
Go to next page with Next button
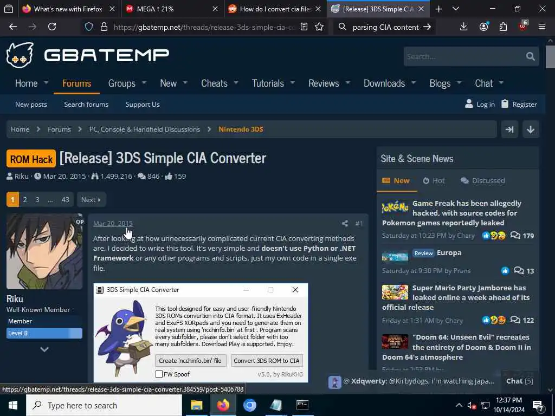point(91,199)
